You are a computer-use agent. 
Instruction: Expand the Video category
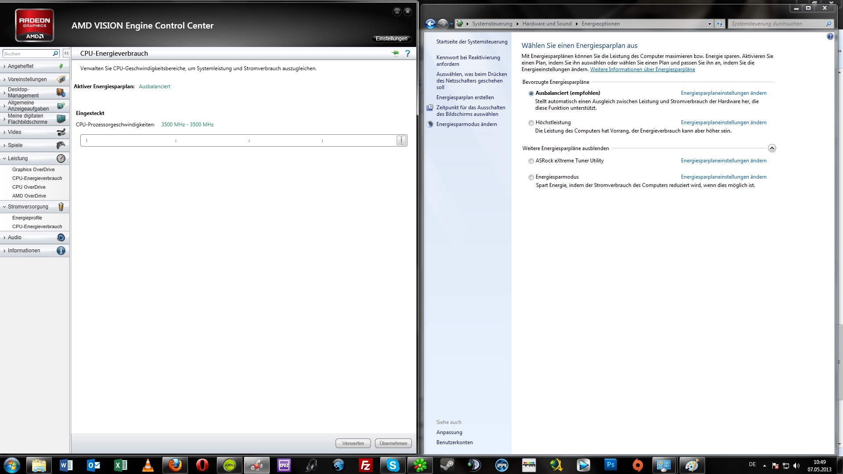[x=14, y=132]
